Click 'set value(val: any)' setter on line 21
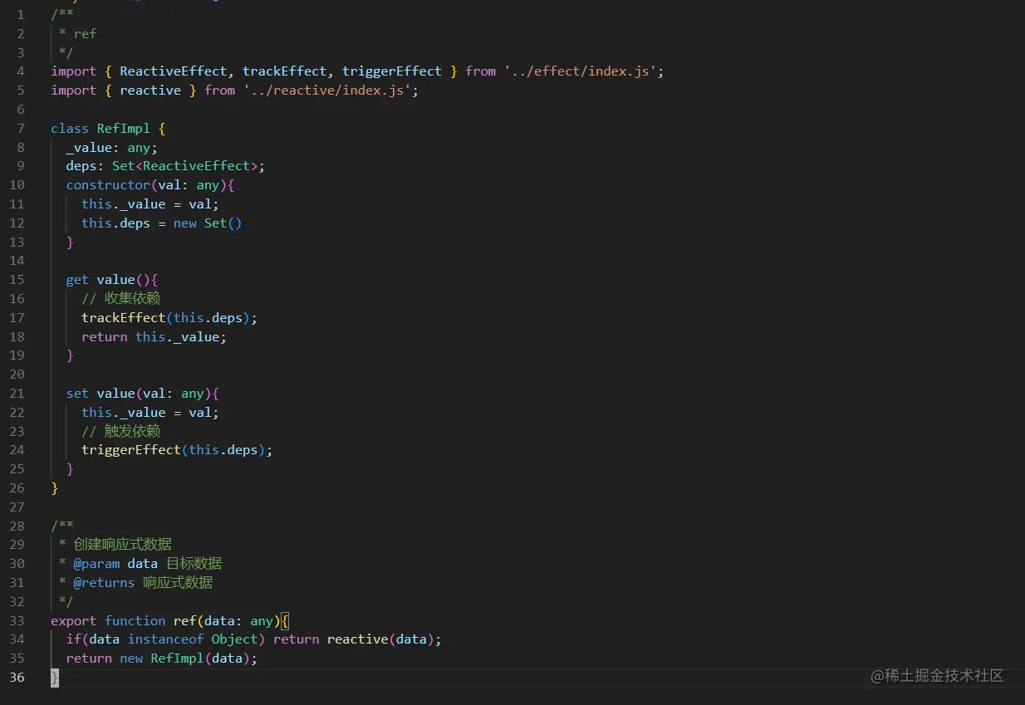Viewport: 1025px width, 705px height. tap(139, 394)
